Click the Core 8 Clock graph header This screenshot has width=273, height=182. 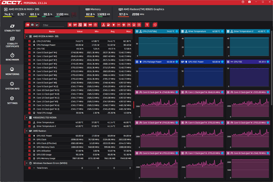point(248,153)
